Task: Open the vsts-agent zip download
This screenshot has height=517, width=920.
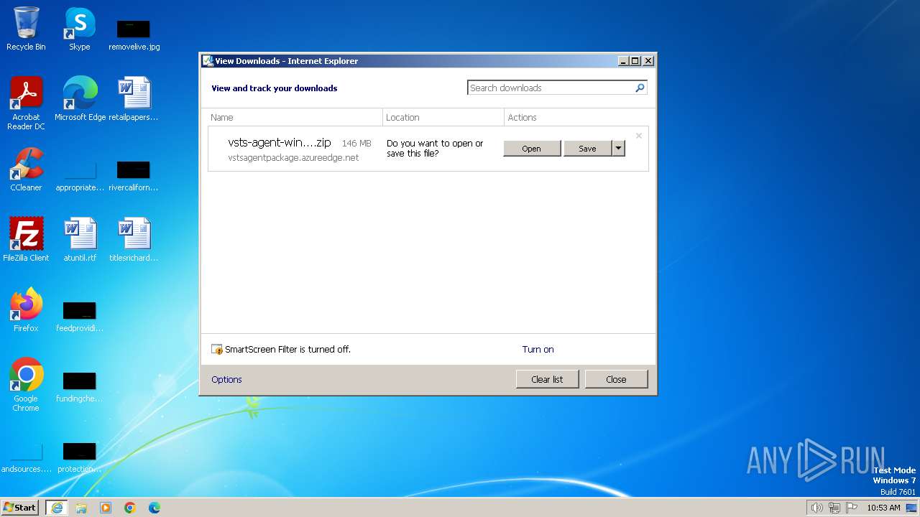Action: [532, 149]
